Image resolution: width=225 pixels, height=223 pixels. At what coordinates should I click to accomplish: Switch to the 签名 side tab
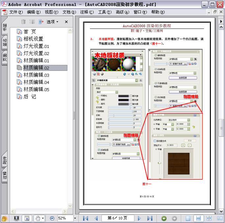click(x=5, y=43)
